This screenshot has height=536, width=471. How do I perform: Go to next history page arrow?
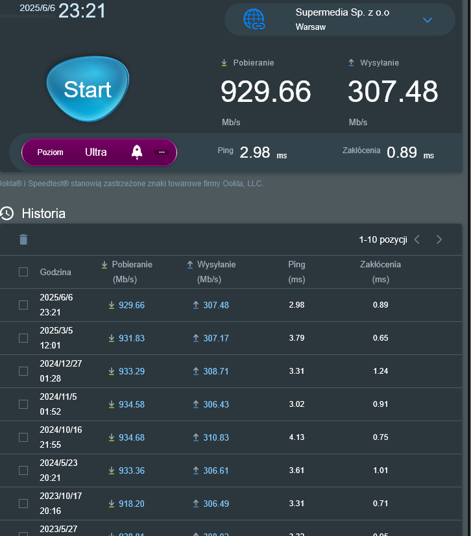pyautogui.click(x=439, y=239)
